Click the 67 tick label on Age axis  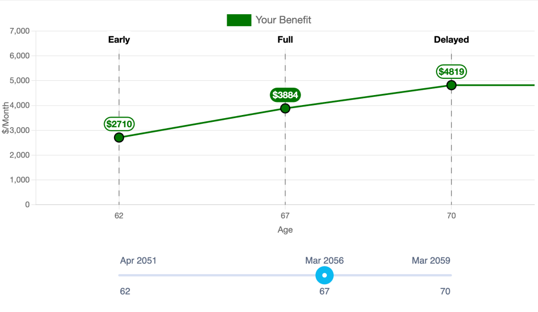pos(285,215)
